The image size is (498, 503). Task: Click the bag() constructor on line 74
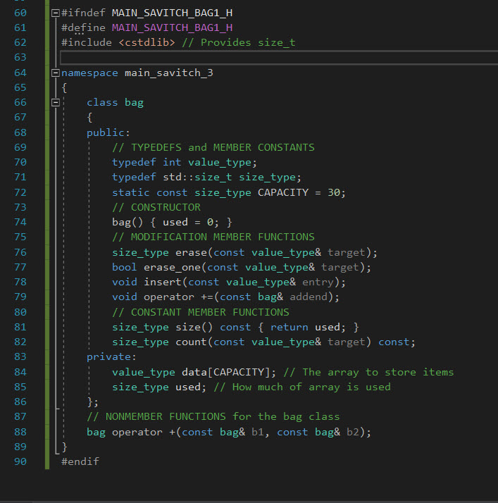coord(127,222)
